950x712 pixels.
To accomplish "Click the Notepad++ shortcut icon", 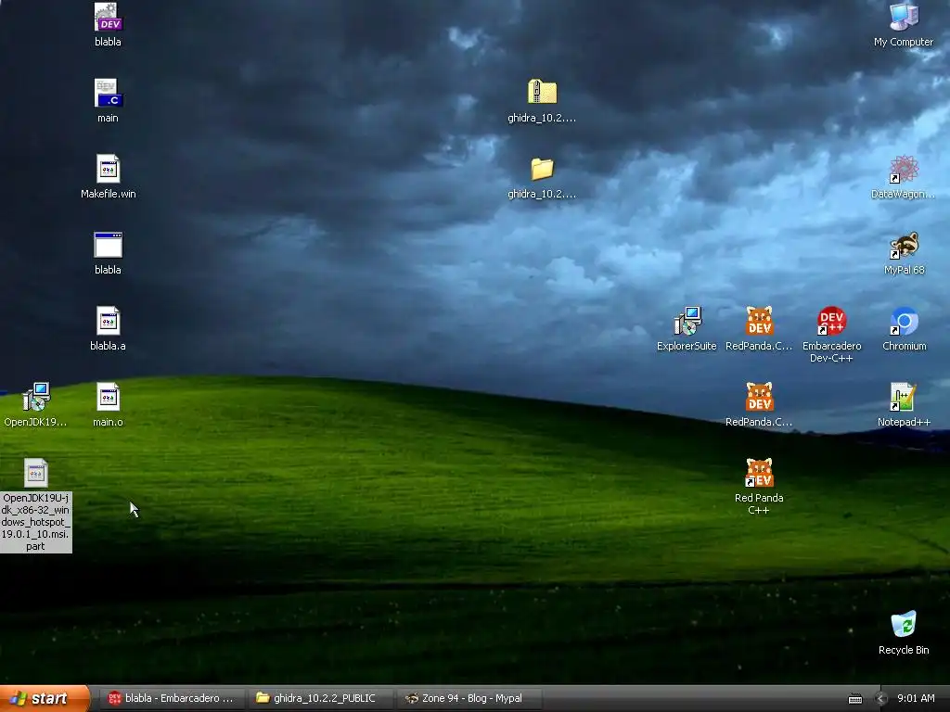I will click(904, 397).
